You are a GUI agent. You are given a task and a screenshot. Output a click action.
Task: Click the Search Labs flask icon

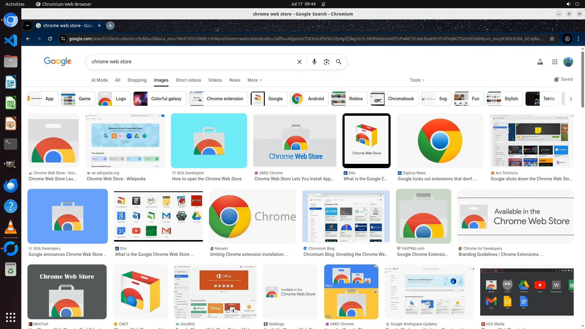(540, 62)
